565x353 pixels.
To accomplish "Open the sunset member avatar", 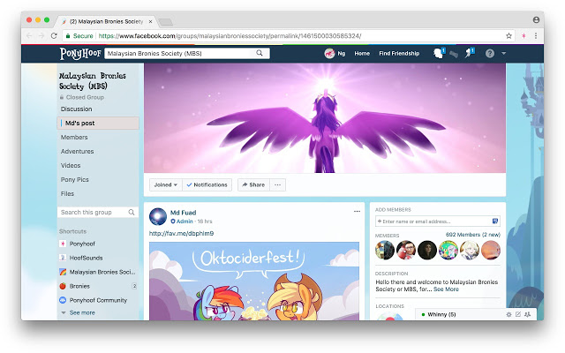I will [491, 250].
